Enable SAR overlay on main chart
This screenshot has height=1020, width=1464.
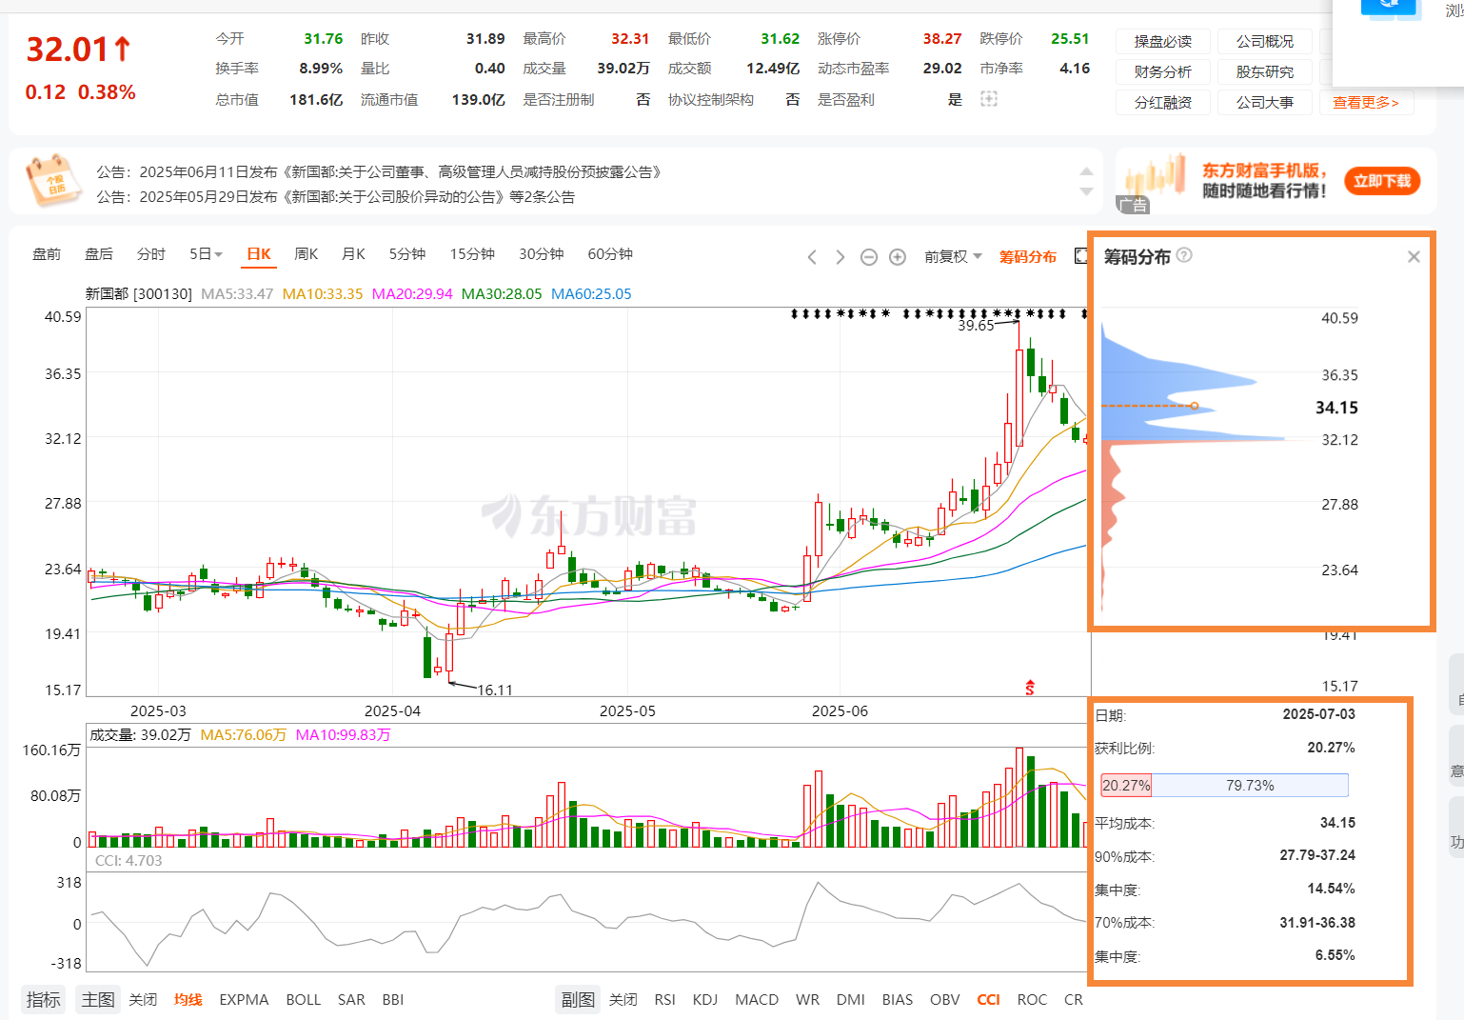coord(351,1000)
